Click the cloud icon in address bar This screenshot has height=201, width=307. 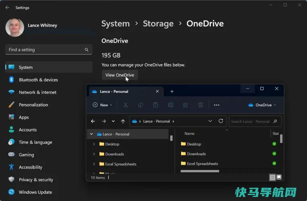click(134, 121)
